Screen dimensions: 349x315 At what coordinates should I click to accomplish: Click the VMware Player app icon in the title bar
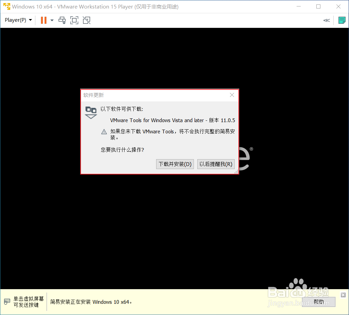click(x=7, y=6)
